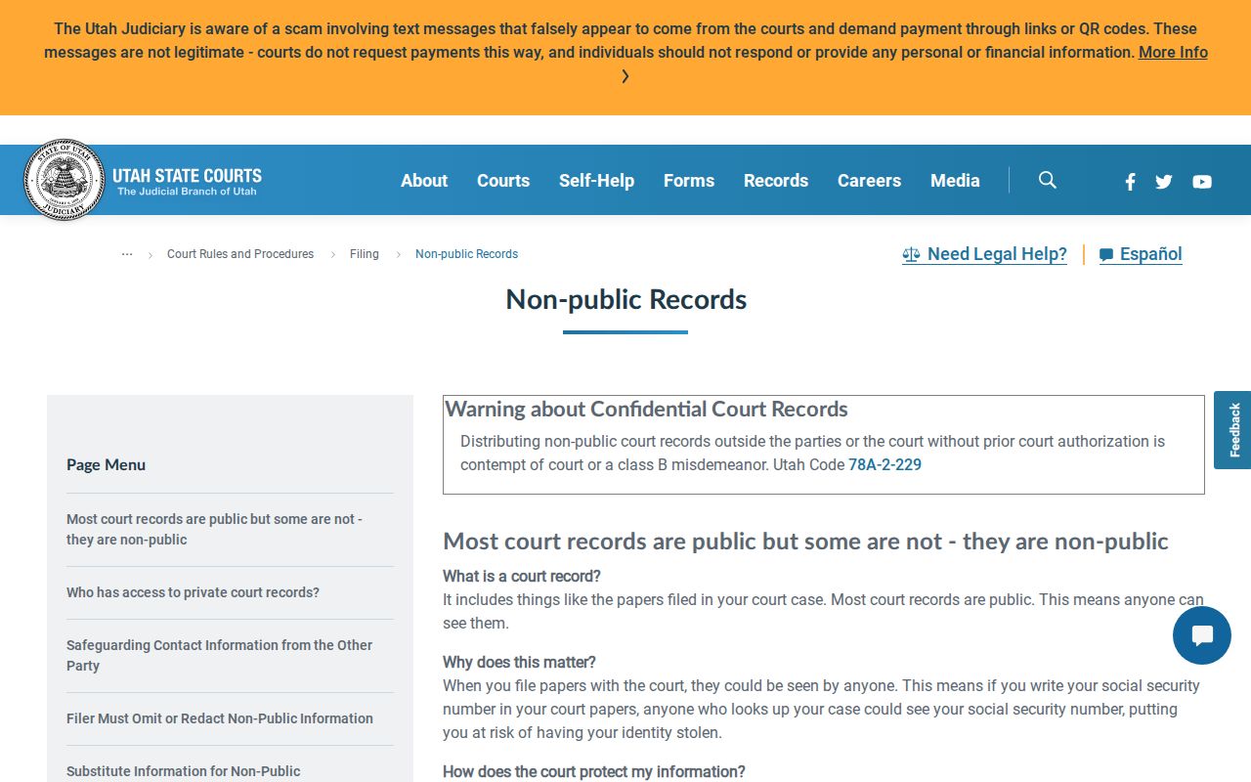The width and height of the screenshot is (1251, 782).
Task: Open the Records menu
Action: click(776, 180)
